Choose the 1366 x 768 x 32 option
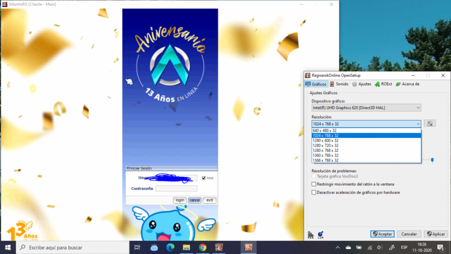451x254 pixels. point(326,161)
